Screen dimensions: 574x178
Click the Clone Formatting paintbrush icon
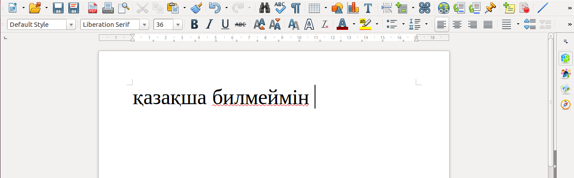pyautogui.click(x=196, y=7)
